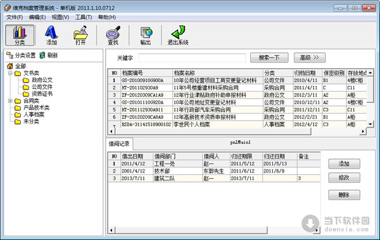Select the 人事档案 folder

click(x=30, y=114)
